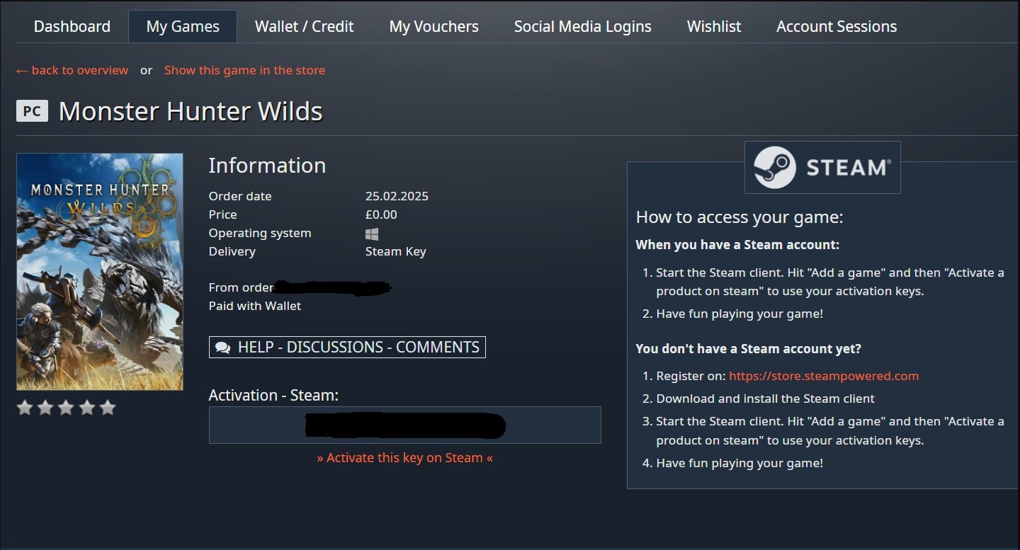Open the My Vouchers tab
The height and width of the screenshot is (550, 1020).
433,27
